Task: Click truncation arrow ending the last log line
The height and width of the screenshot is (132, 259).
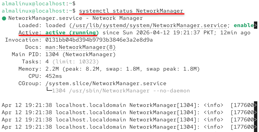Action: 256,127
